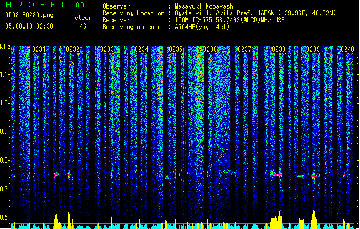Click the 0235 time marker
This screenshot has height=229, width=360.
[x=176, y=49]
